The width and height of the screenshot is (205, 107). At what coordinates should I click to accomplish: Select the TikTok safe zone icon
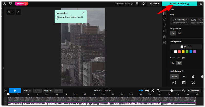click(x=193, y=77)
